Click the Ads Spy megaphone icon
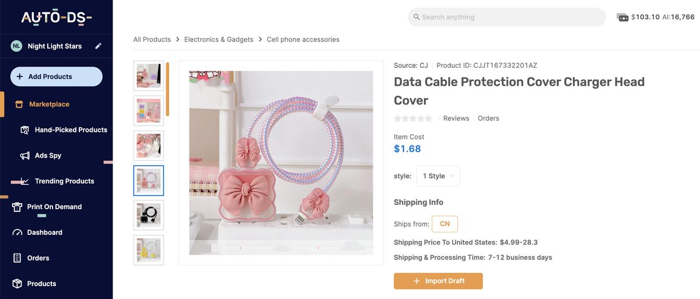700x299 pixels. [24, 156]
